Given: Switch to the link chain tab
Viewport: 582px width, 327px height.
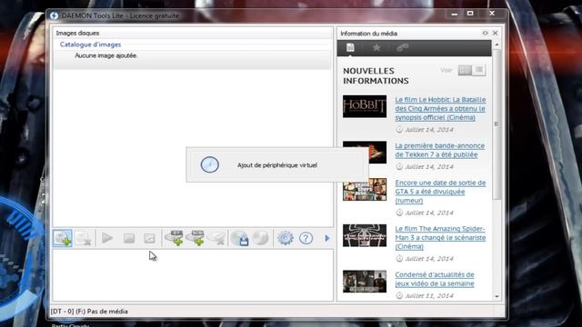Looking at the screenshot, I should tap(402, 47).
